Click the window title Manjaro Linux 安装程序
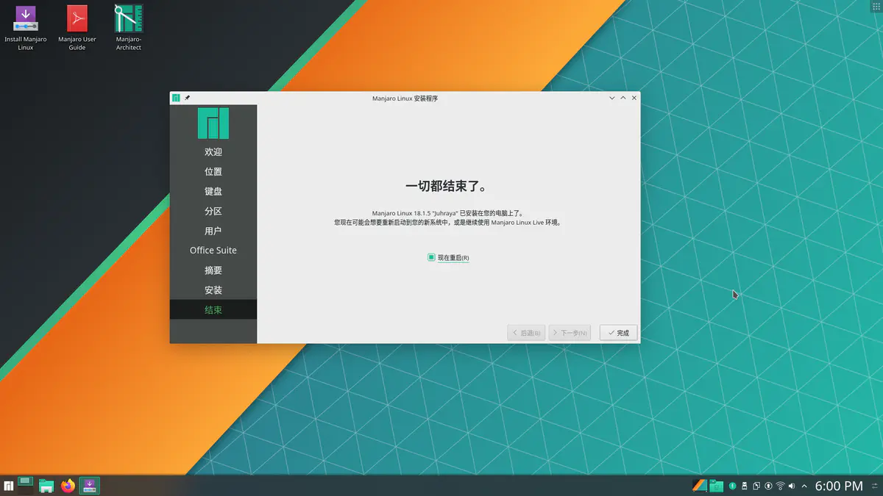Screen dimensions: 883x496 coord(405,98)
